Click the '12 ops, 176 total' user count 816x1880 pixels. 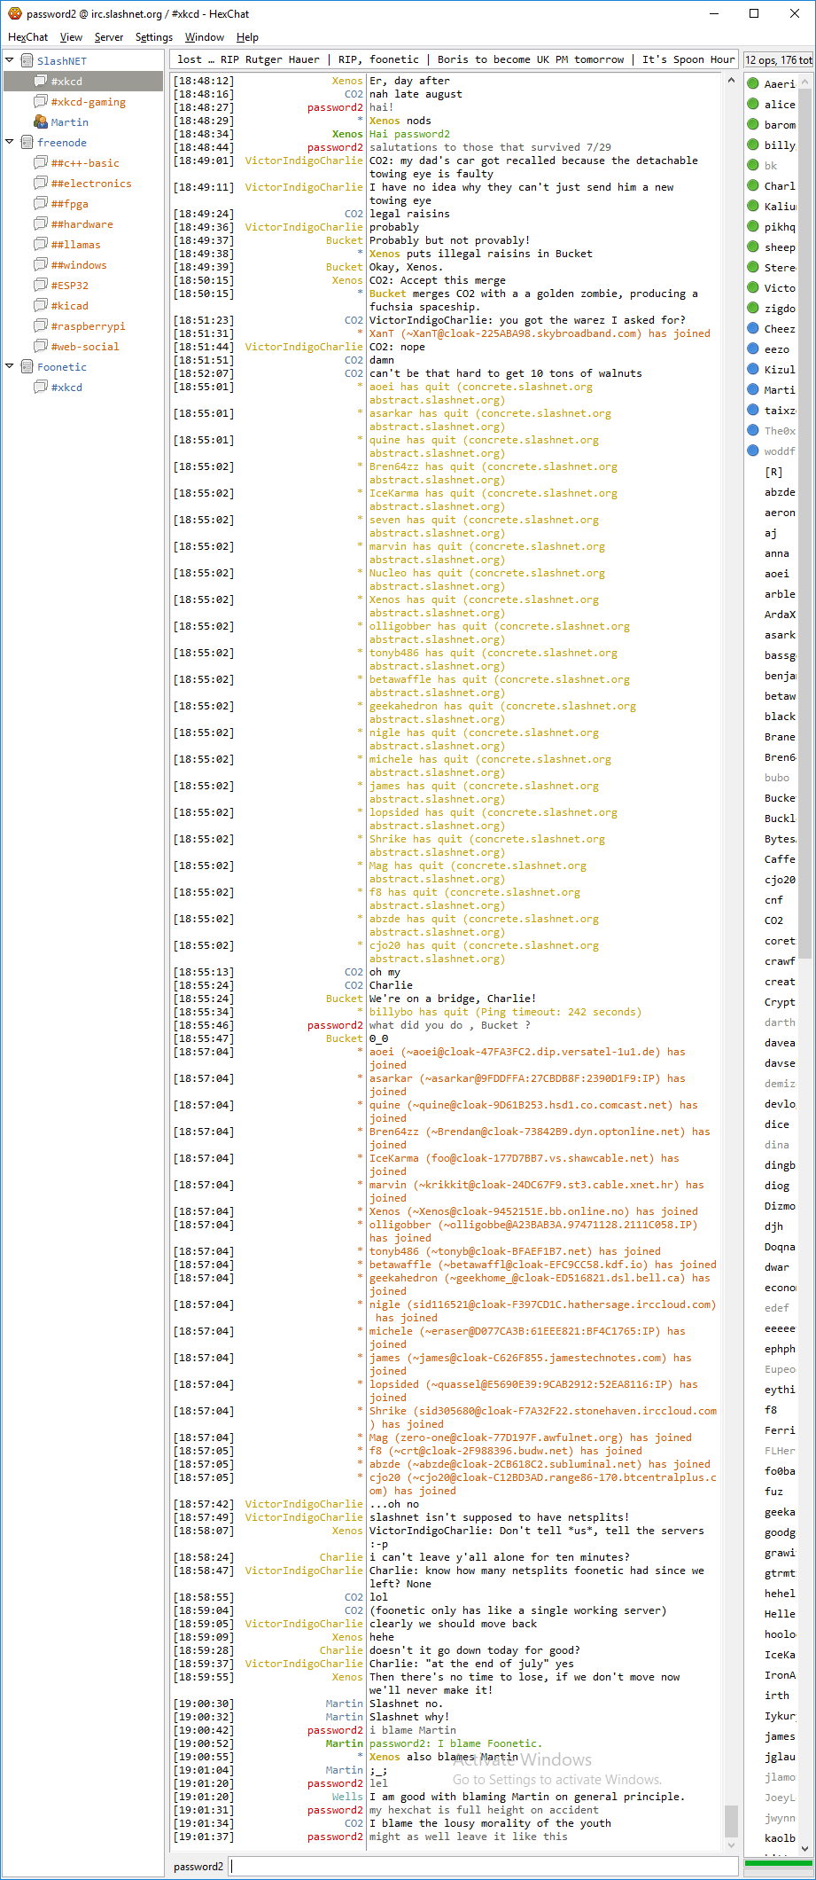click(x=779, y=59)
